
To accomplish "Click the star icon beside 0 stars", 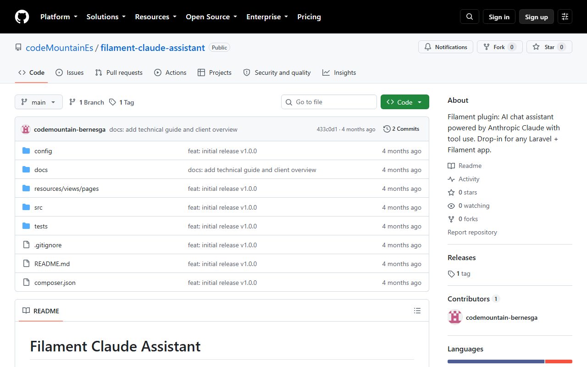I will coord(451,192).
